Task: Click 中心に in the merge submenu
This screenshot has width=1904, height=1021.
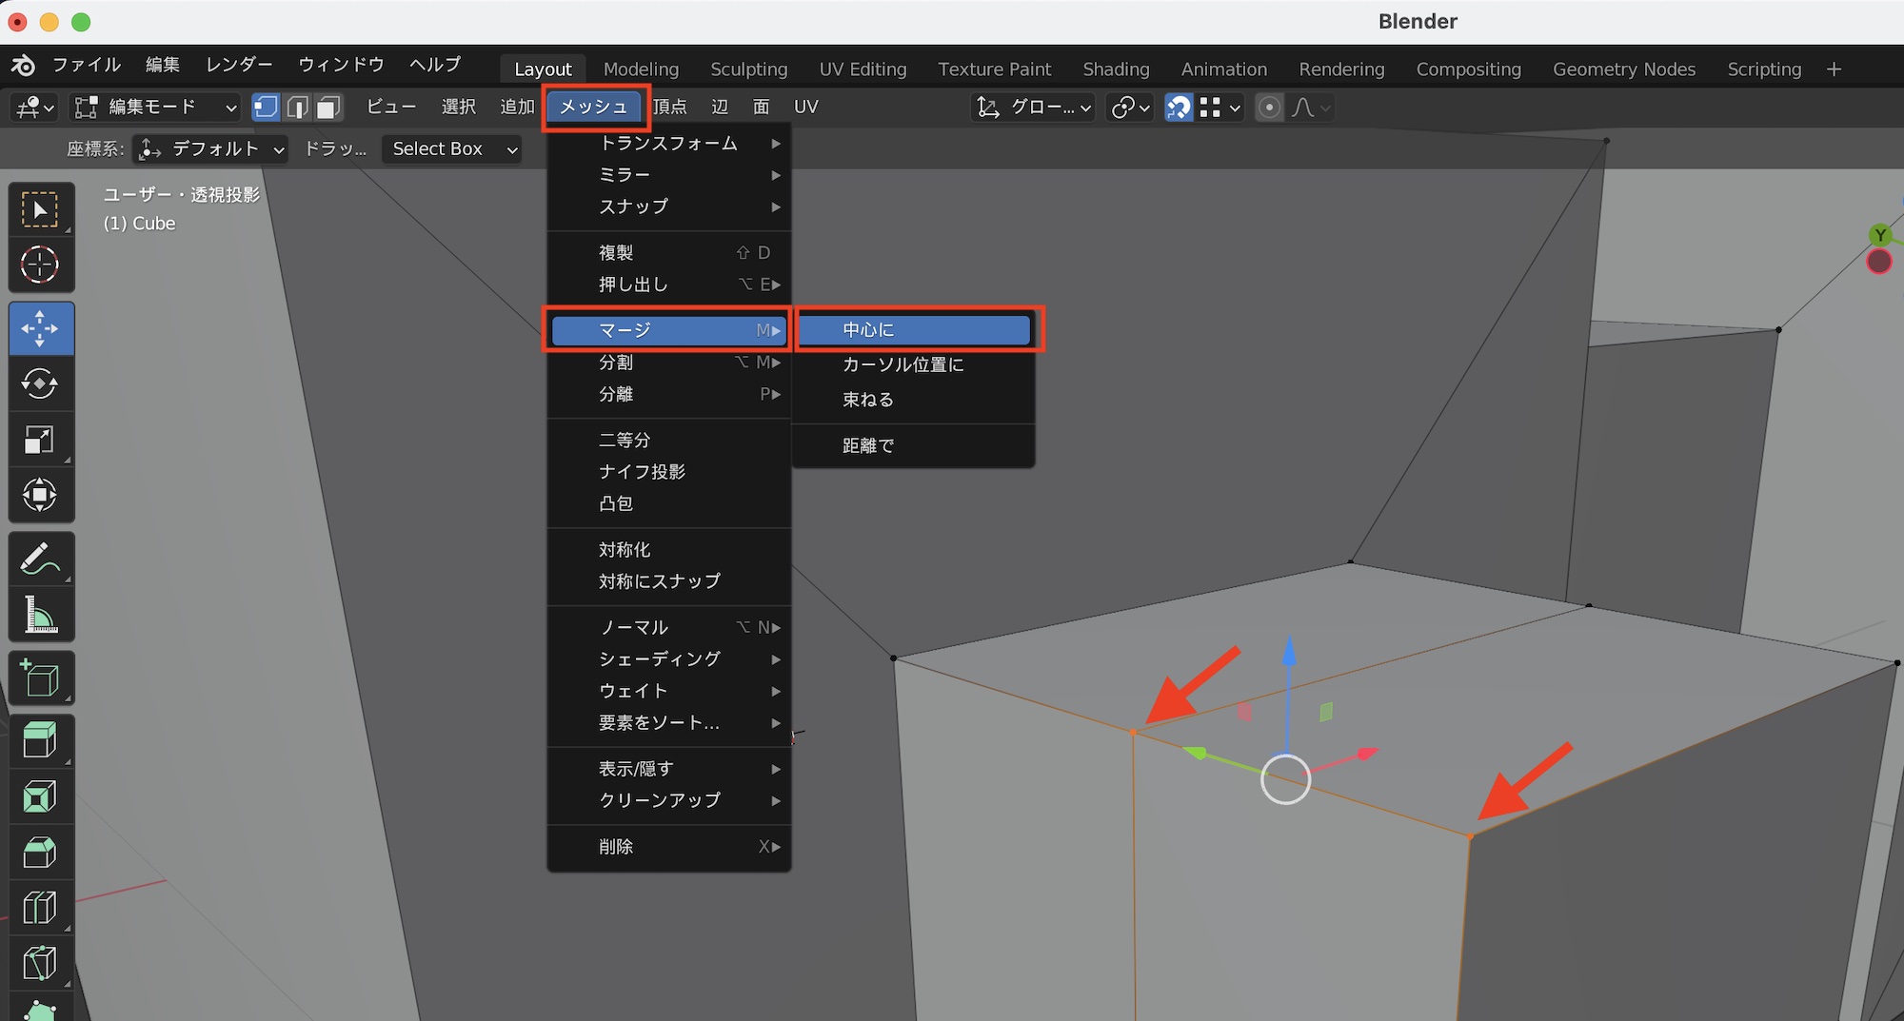Action: (914, 330)
